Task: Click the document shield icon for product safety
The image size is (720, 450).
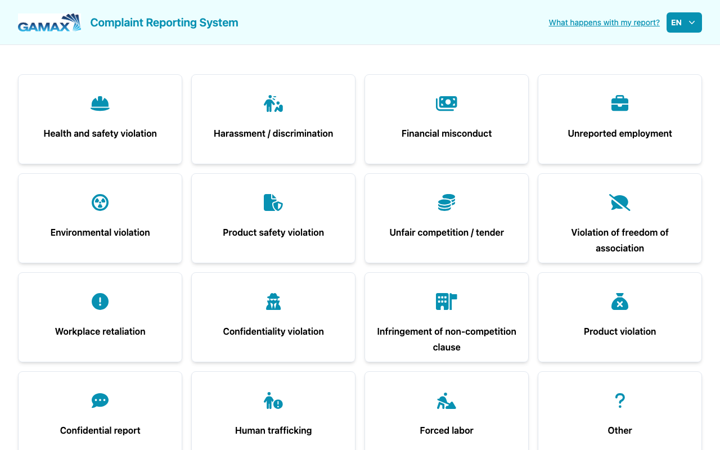Action: pyautogui.click(x=273, y=202)
